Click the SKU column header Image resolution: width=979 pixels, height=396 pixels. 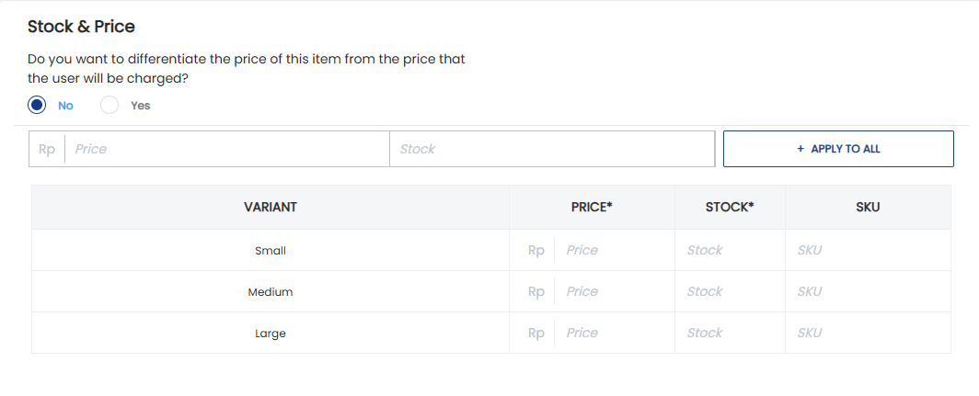(868, 207)
